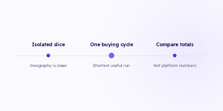Click timeline track between first and second dots
Image resolution: width=223 pixels, height=111 pixels.
(79, 56)
